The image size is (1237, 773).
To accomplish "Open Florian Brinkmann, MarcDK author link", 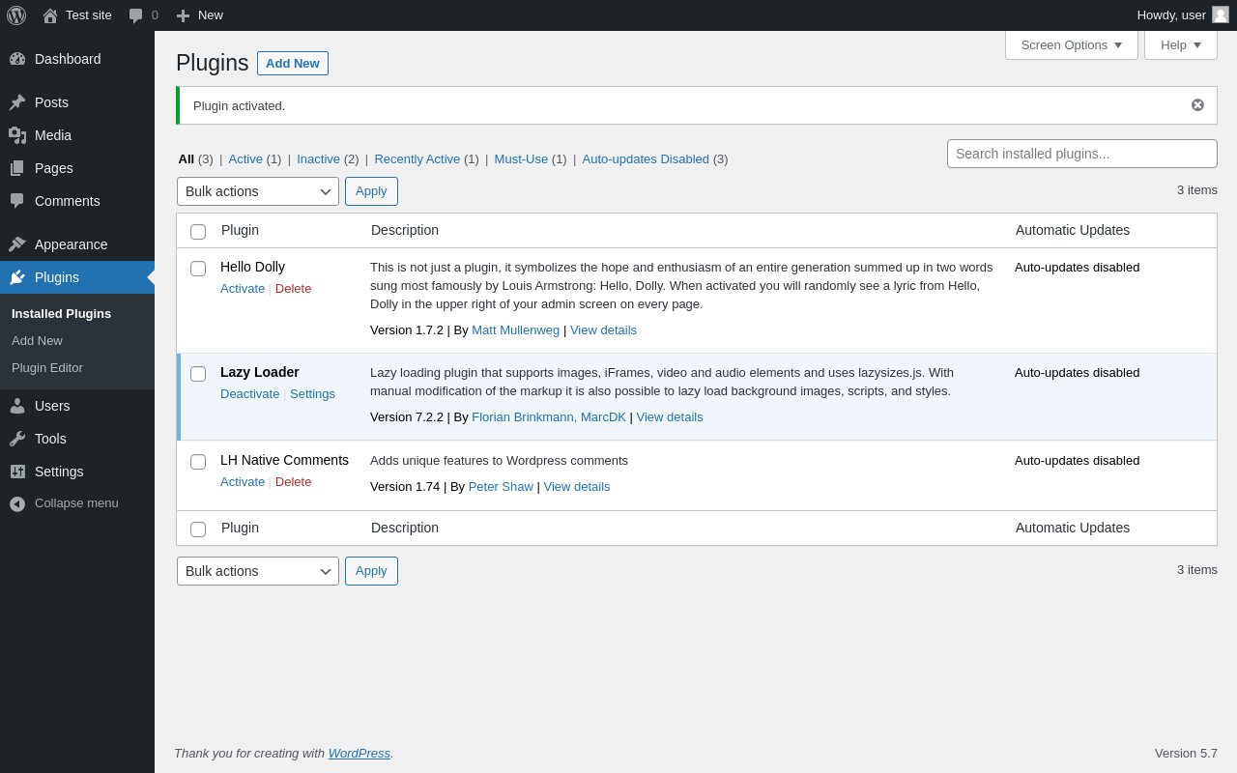I will tap(549, 417).
